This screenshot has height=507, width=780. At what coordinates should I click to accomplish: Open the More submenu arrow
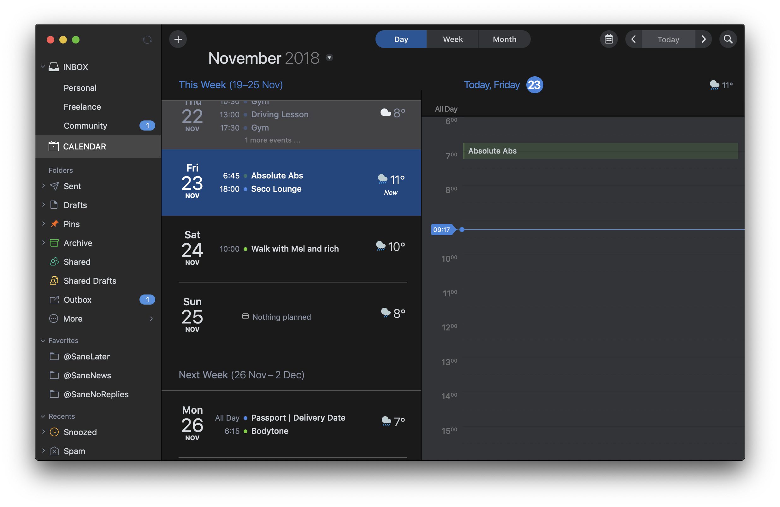151,319
